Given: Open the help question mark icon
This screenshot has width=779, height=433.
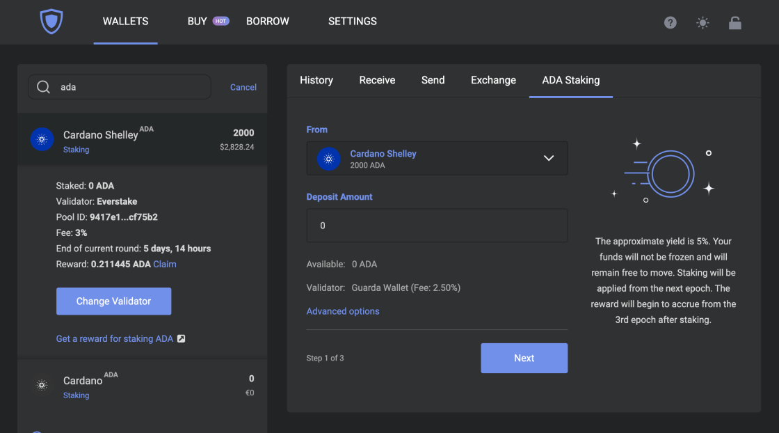Looking at the screenshot, I should [x=670, y=22].
